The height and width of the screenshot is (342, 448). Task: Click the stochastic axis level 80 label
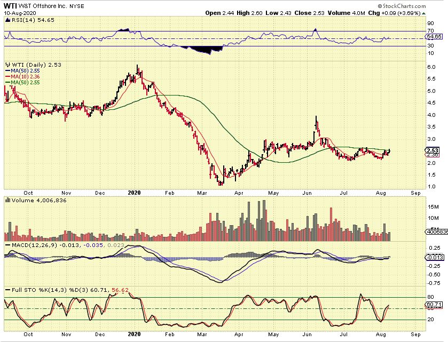(x=430, y=297)
